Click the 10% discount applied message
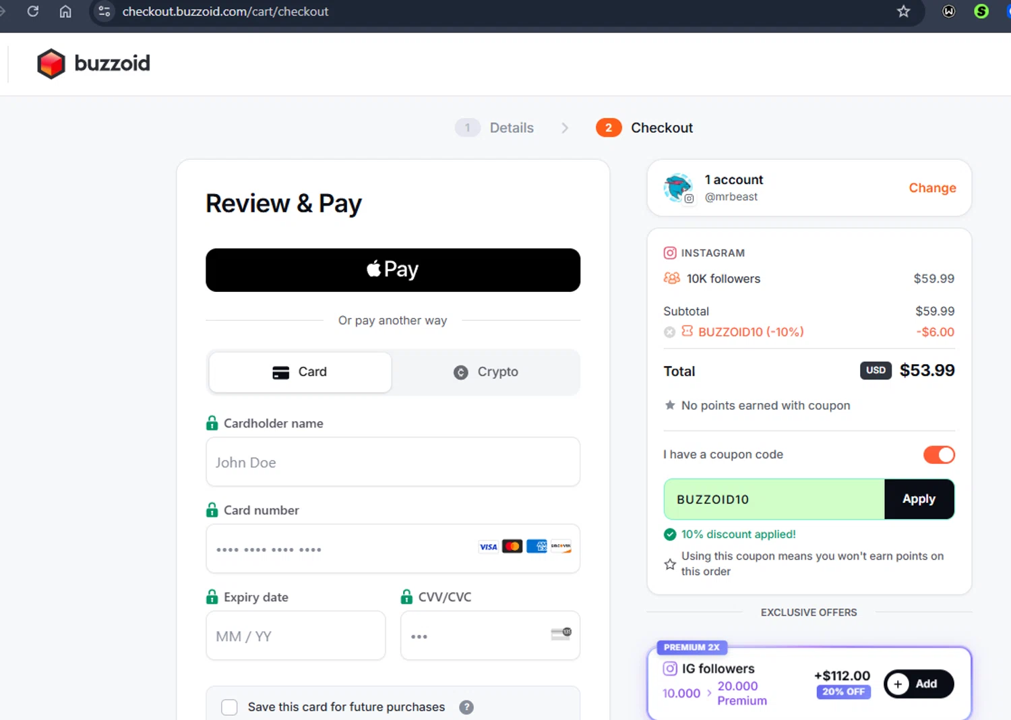The height and width of the screenshot is (720, 1011). point(739,534)
